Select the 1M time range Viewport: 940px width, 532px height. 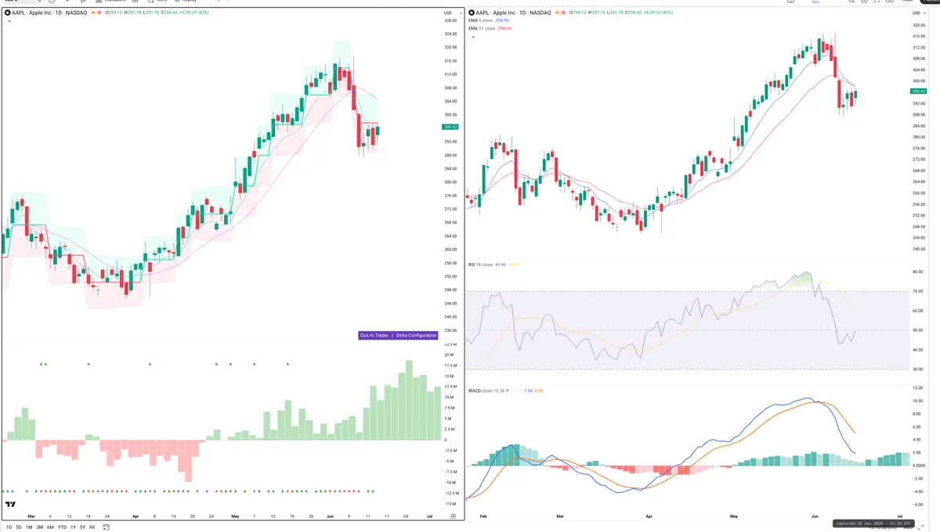(29, 527)
